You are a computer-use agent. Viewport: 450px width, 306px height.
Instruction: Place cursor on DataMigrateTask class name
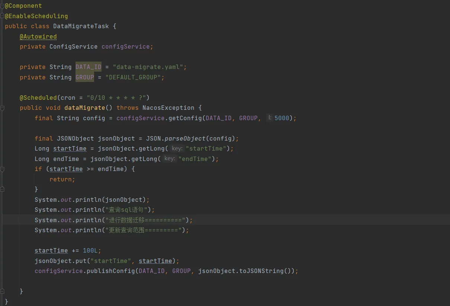[81, 26]
